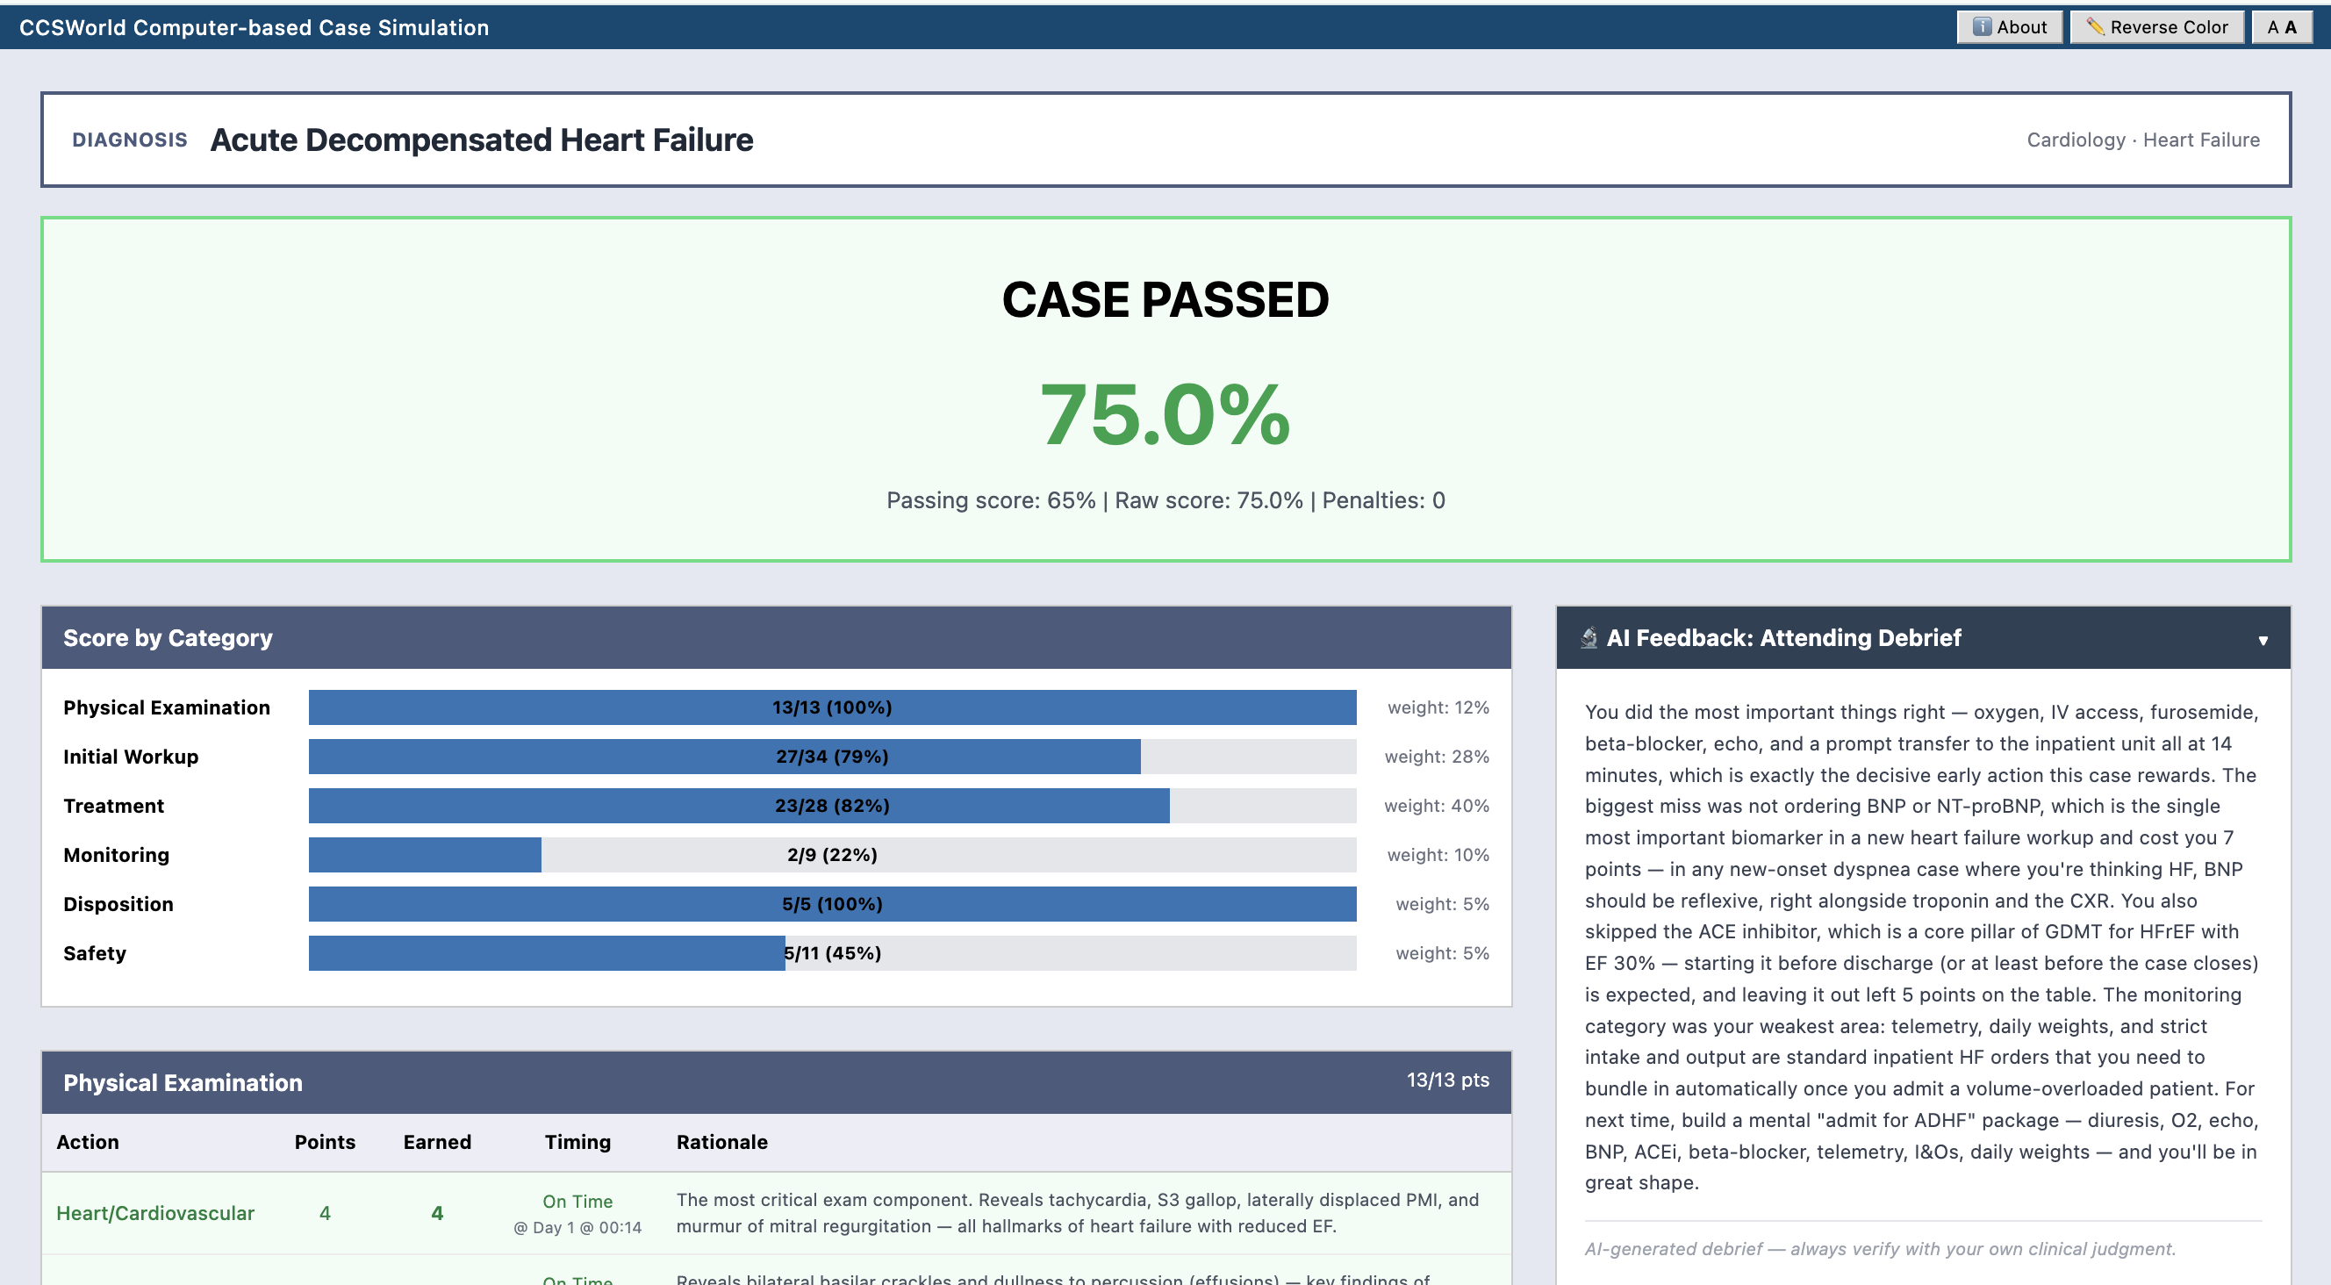
Task: Click the Safety 5/11 score bar
Action: [832, 953]
